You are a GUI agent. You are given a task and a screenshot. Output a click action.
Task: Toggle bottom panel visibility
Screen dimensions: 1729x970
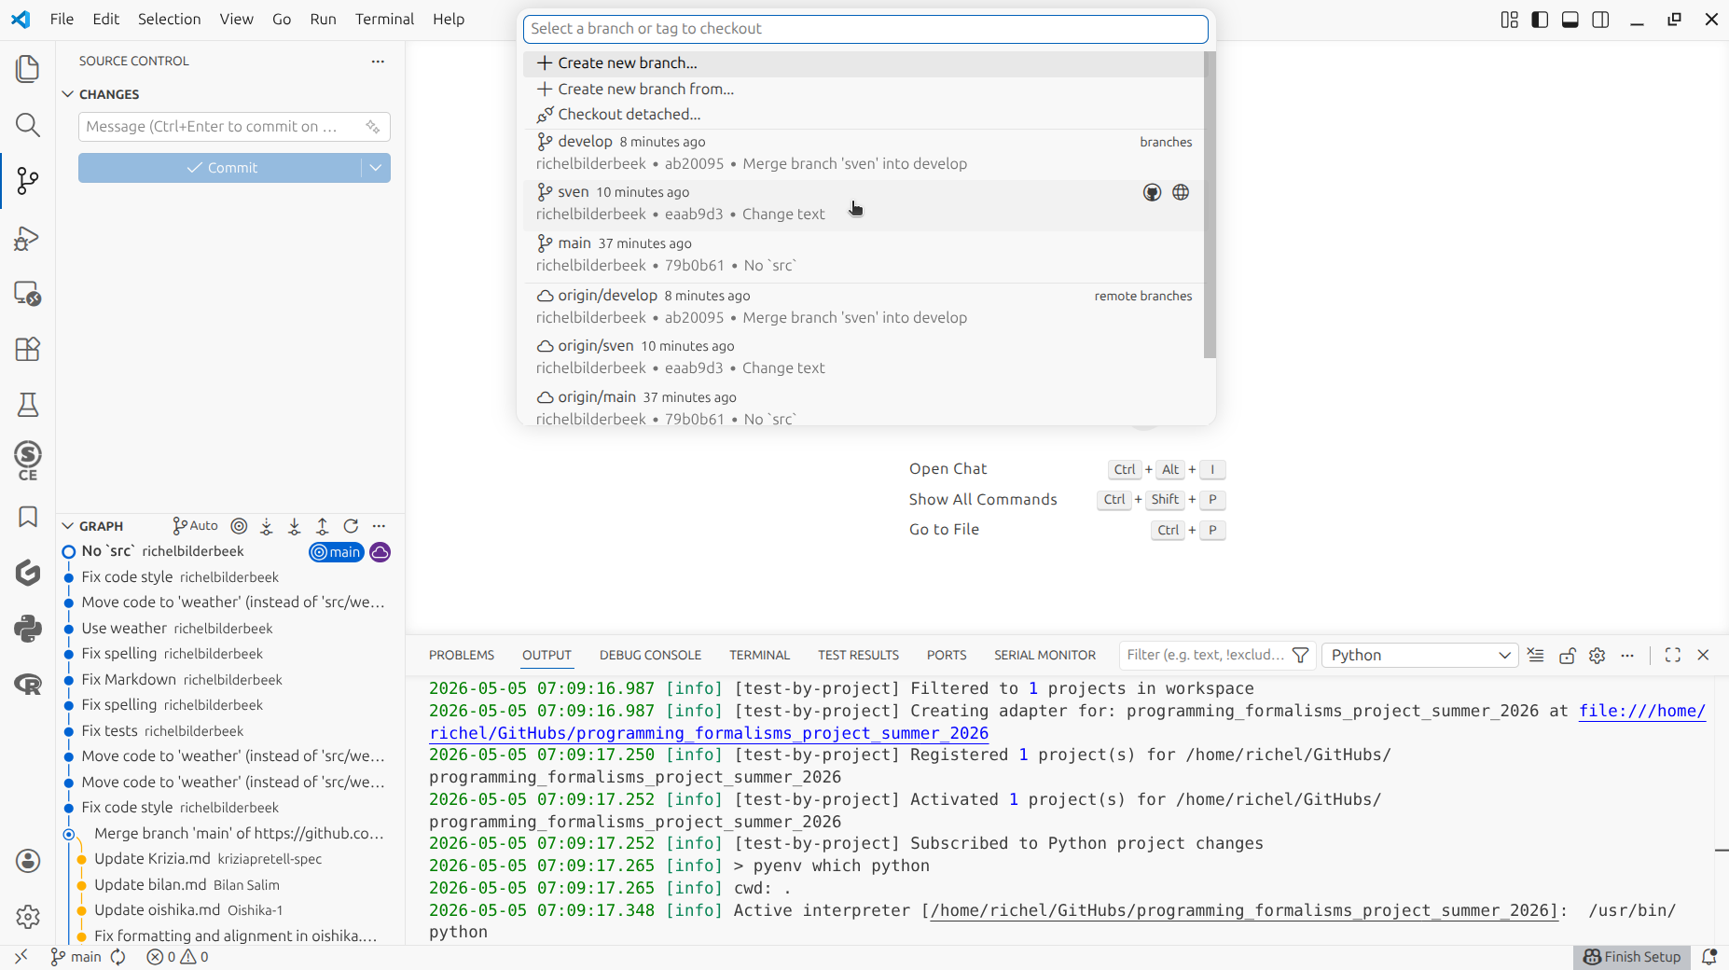pyautogui.click(x=1570, y=20)
